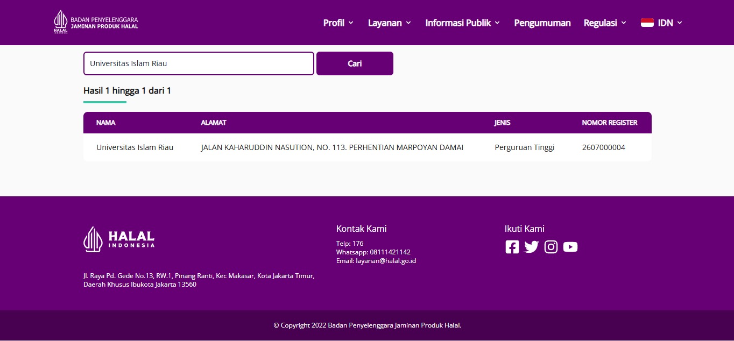Click the NAMA column header

tap(106, 123)
